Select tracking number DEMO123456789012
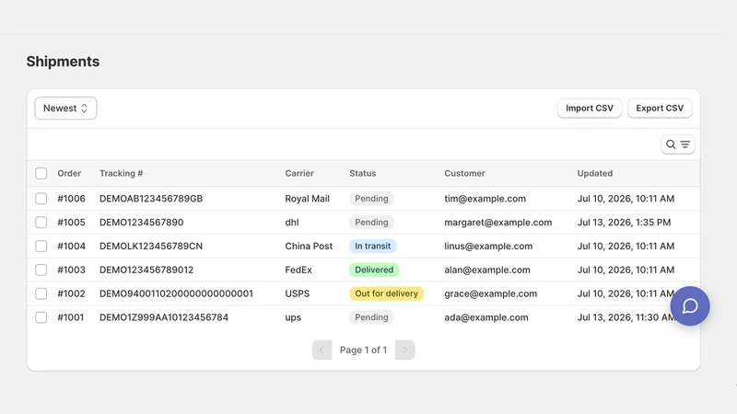Screen dimensions: 737x414 coord(146,270)
